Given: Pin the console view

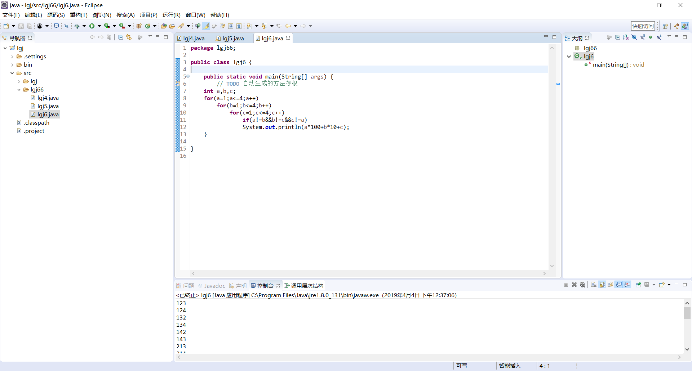Looking at the screenshot, I should pos(638,285).
